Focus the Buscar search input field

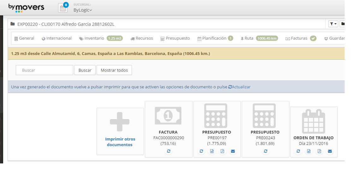pos(44,70)
